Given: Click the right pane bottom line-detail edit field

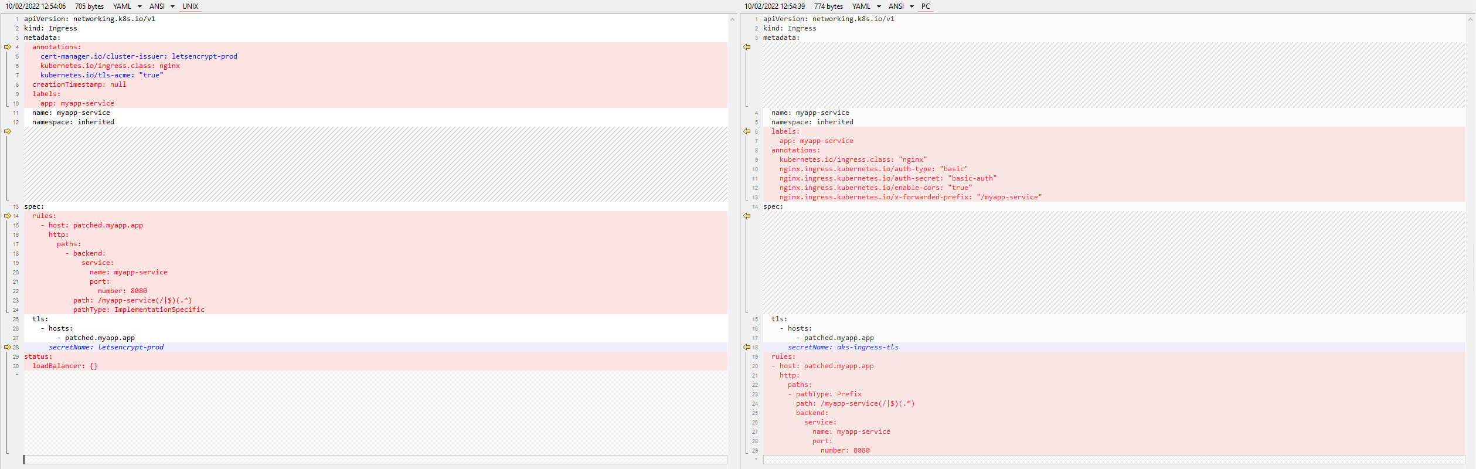Looking at the screenshot, I should click(1114, 460).
